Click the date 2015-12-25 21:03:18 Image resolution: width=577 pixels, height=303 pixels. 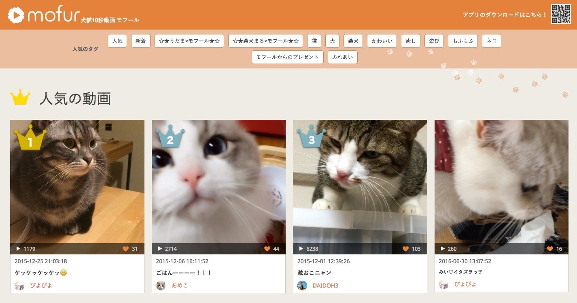[41, 261]
